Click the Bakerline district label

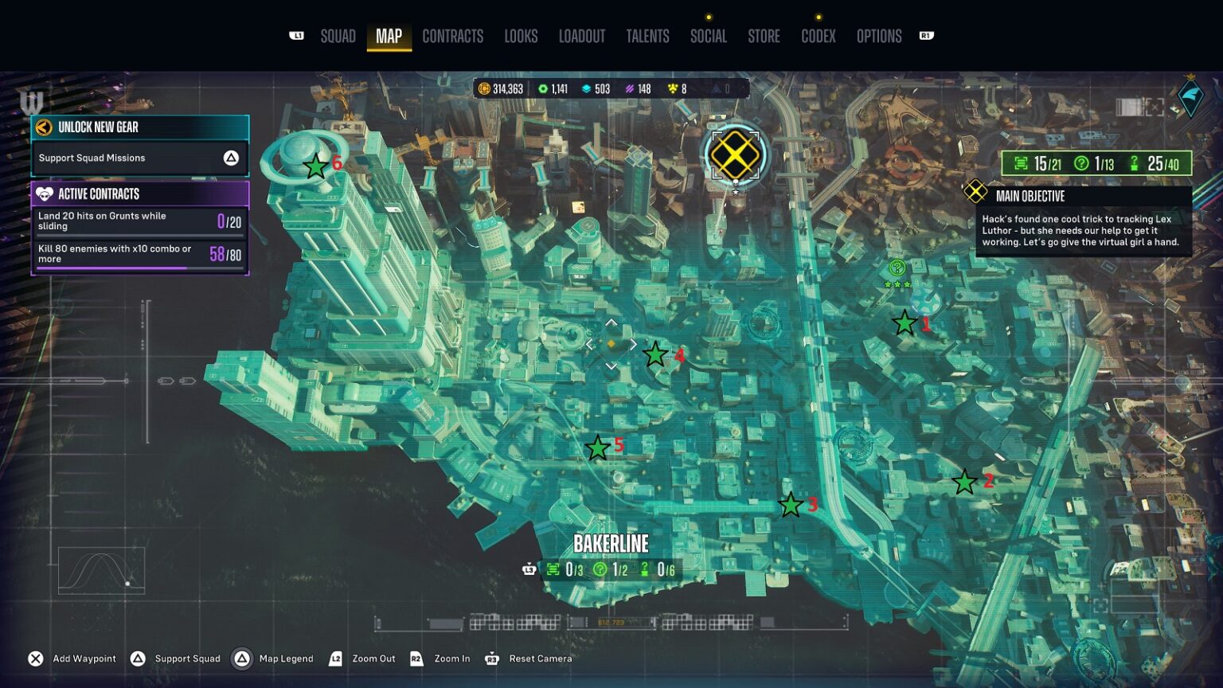[x=611, y=544]
